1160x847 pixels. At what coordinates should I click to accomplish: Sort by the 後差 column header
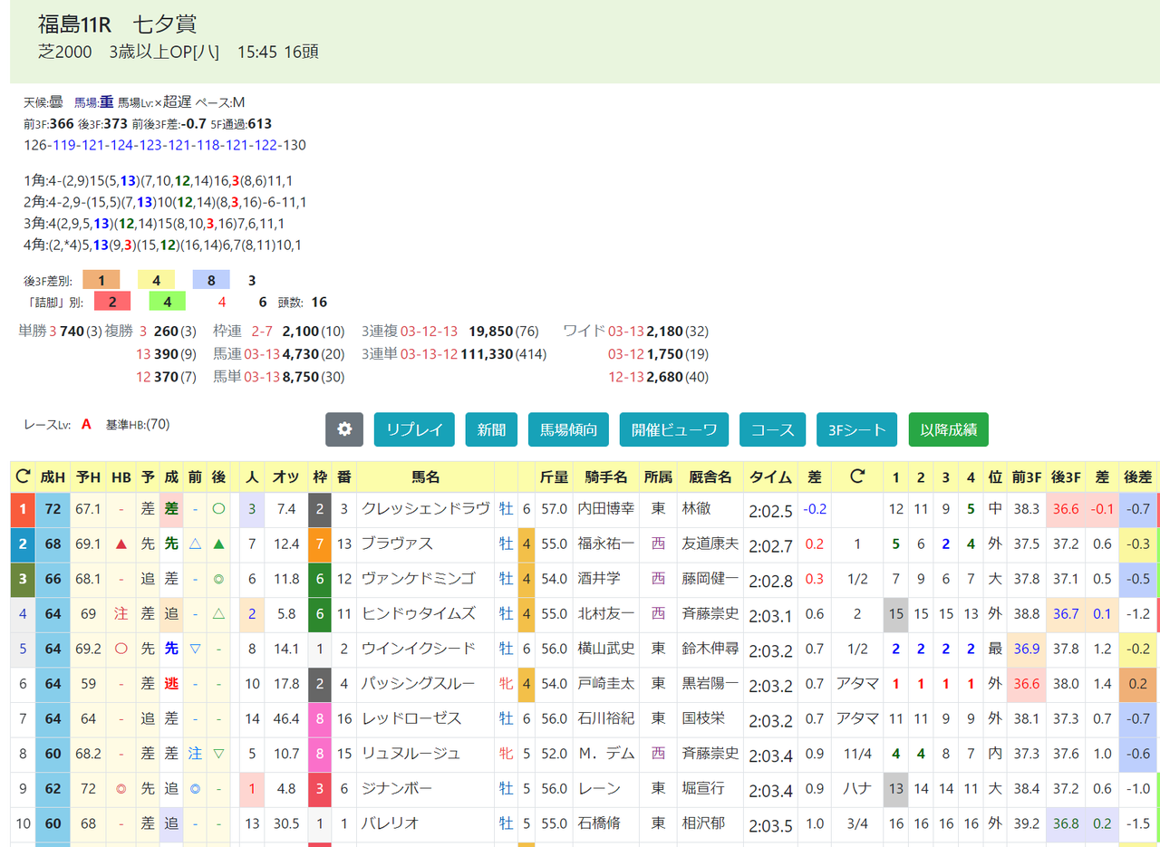(1136, 476)
